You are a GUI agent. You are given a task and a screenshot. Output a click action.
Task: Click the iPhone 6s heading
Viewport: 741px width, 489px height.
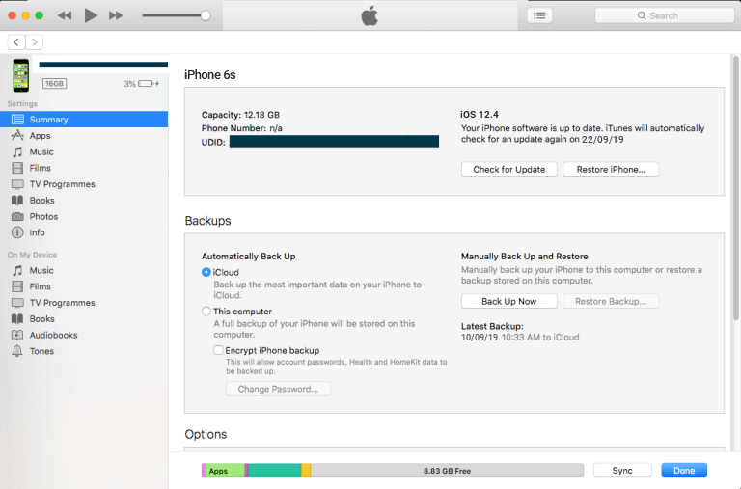coord(209,74)
